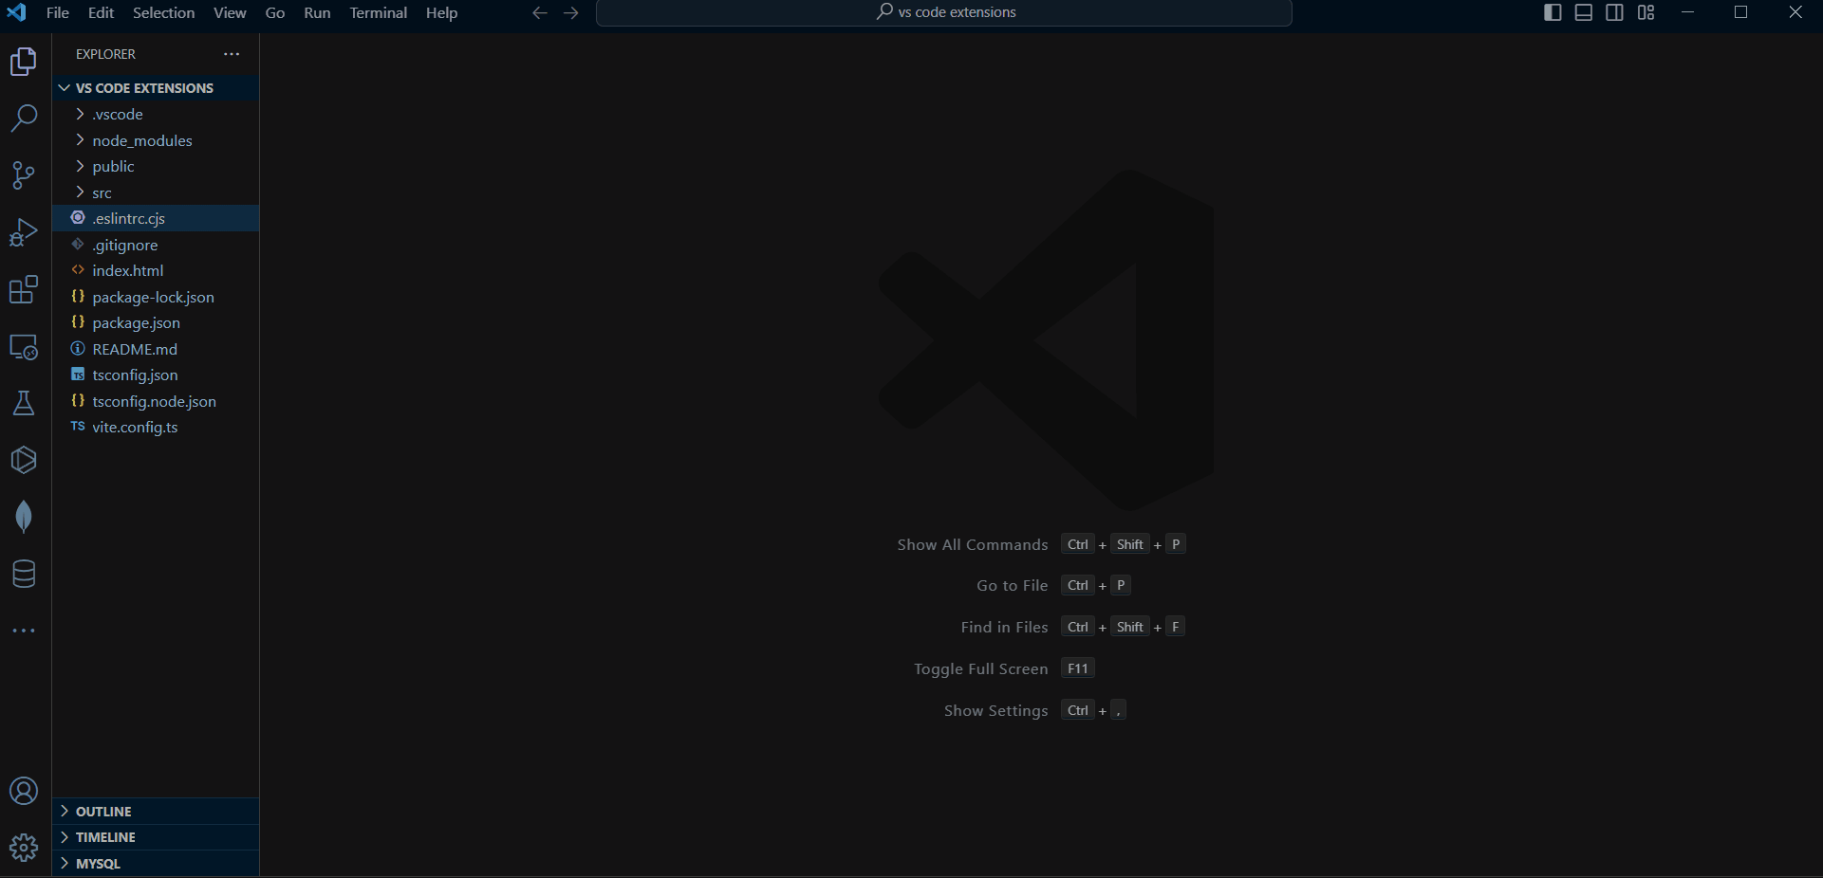Click the Toggle Full Screen hint
The width and height of the screenshot is (1823, 878).
pyautogui.click(x=980, y=668)
